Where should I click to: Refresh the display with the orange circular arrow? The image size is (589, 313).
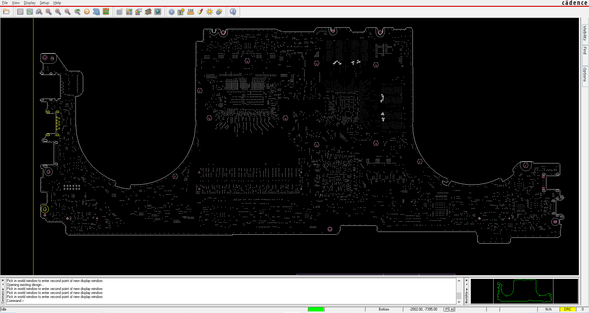pos(87,12)
